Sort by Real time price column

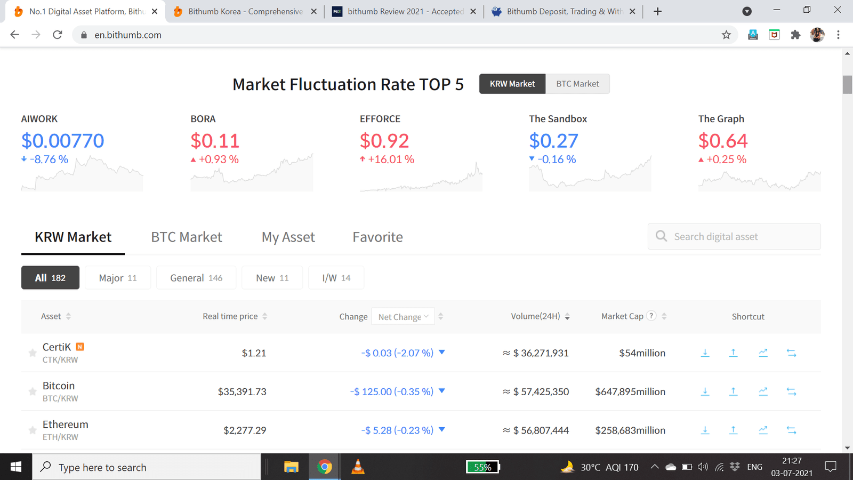(x=235, y=316)
